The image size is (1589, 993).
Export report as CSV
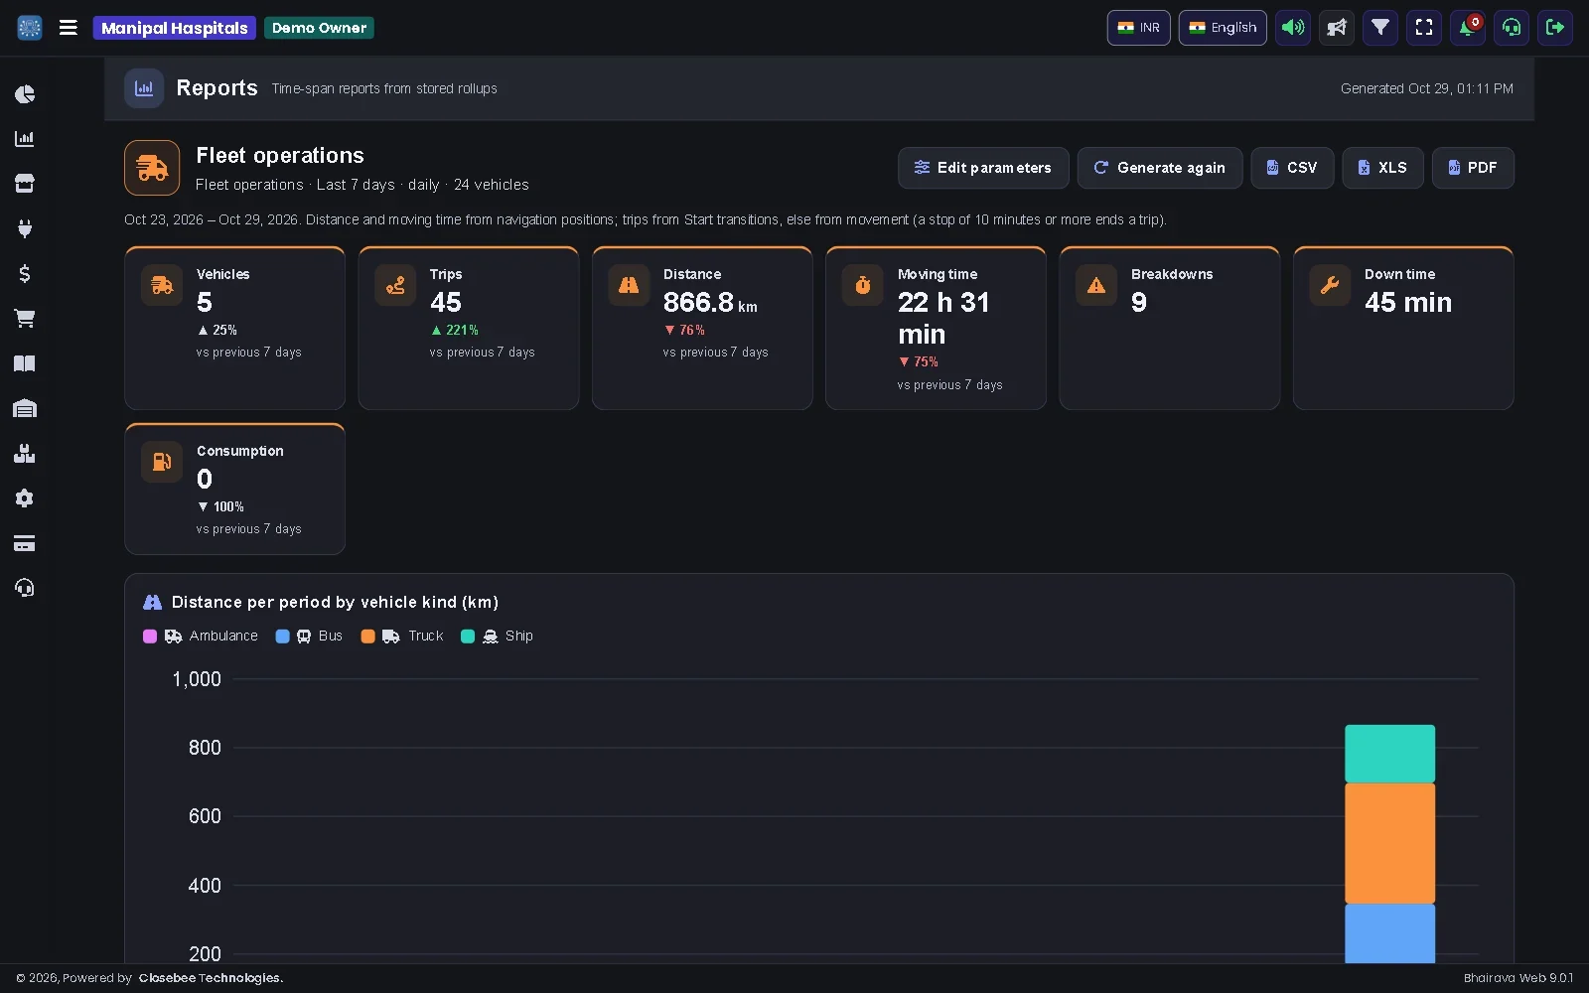(1292, 168)
